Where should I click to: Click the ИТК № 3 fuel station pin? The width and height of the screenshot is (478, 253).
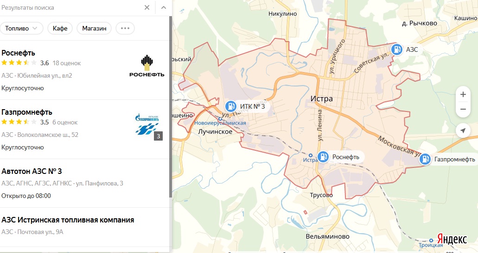point(230,106)
